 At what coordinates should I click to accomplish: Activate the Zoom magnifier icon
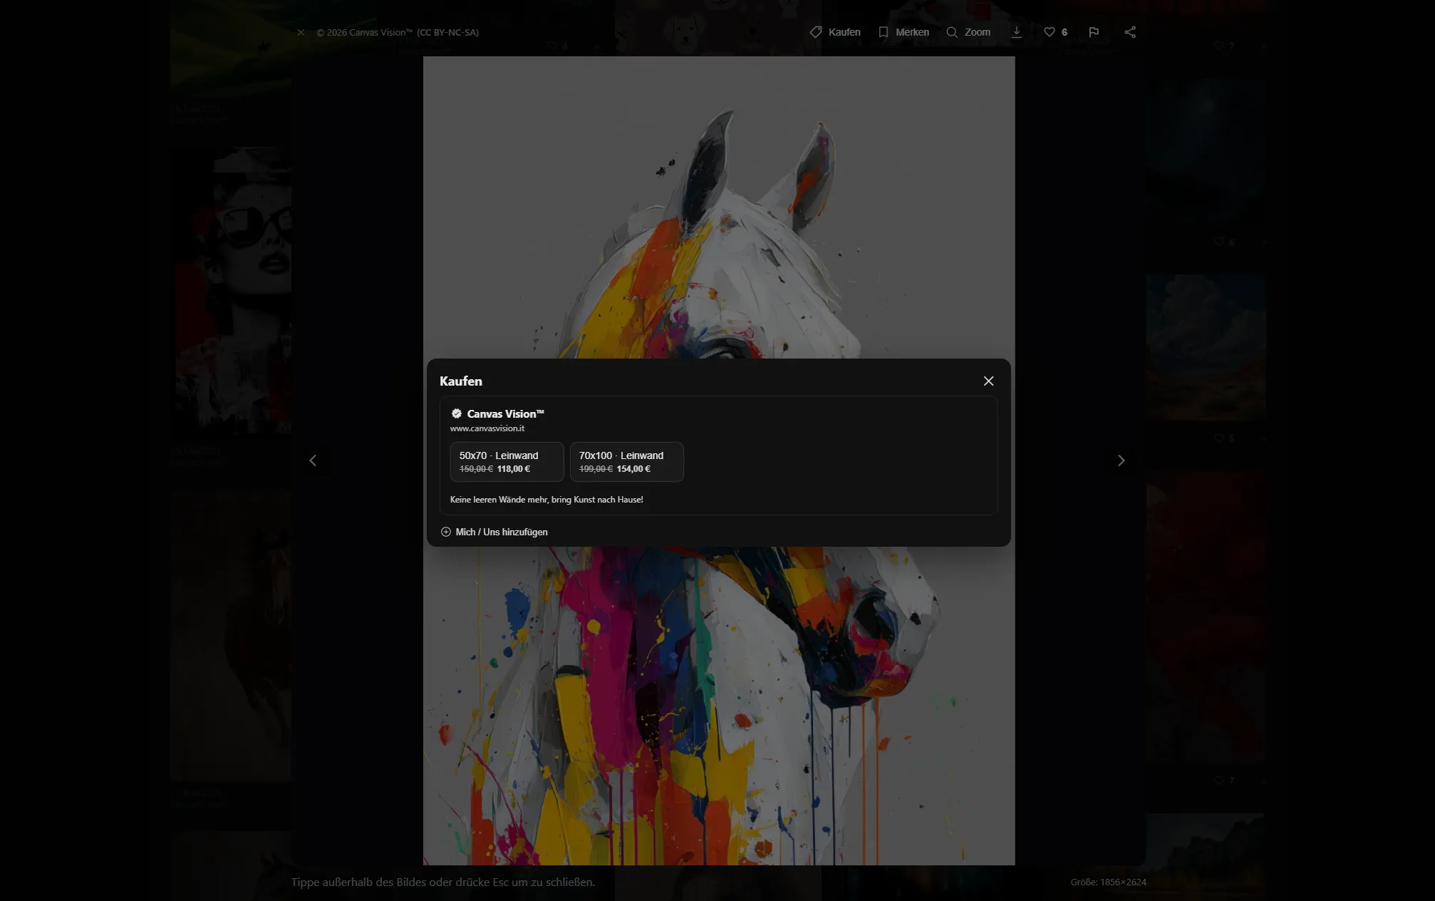click(x=953, y=31)
